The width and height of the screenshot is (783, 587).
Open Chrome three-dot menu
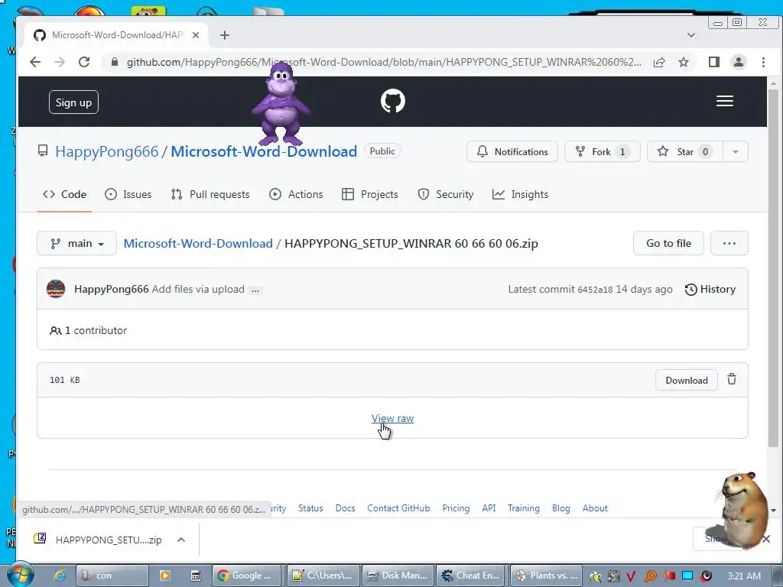[763, 62]
